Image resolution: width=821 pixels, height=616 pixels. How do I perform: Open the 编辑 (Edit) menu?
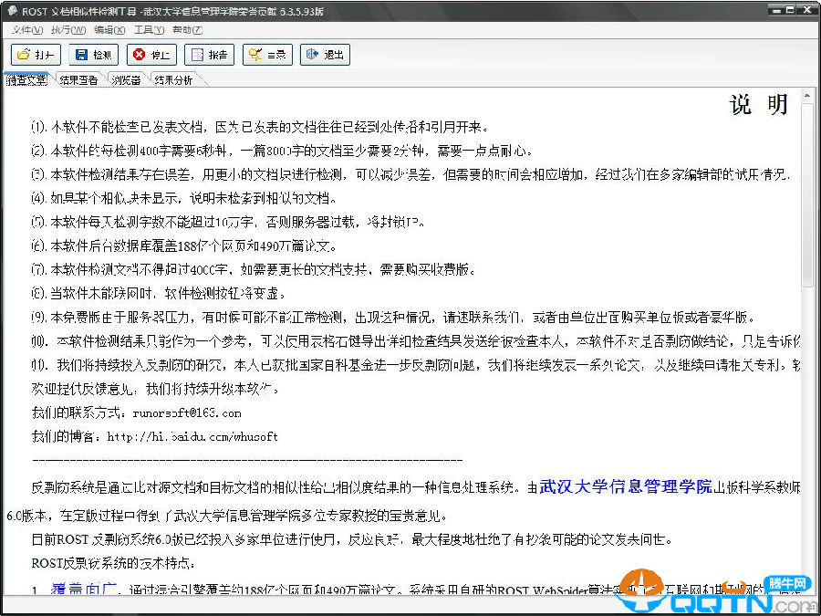pyautogui.click(x=109, y=30)
